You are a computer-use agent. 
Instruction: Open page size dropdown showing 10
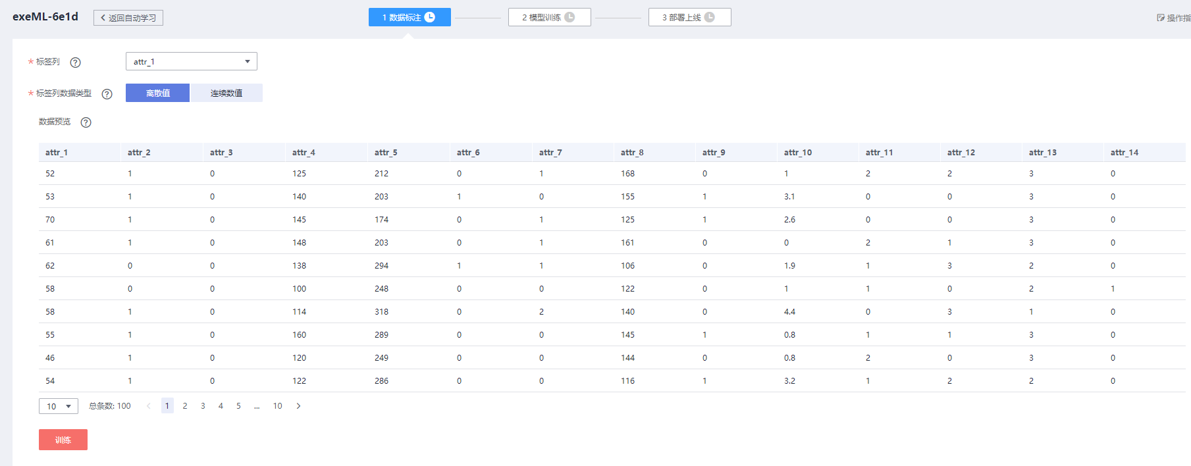tap(59, 406)
